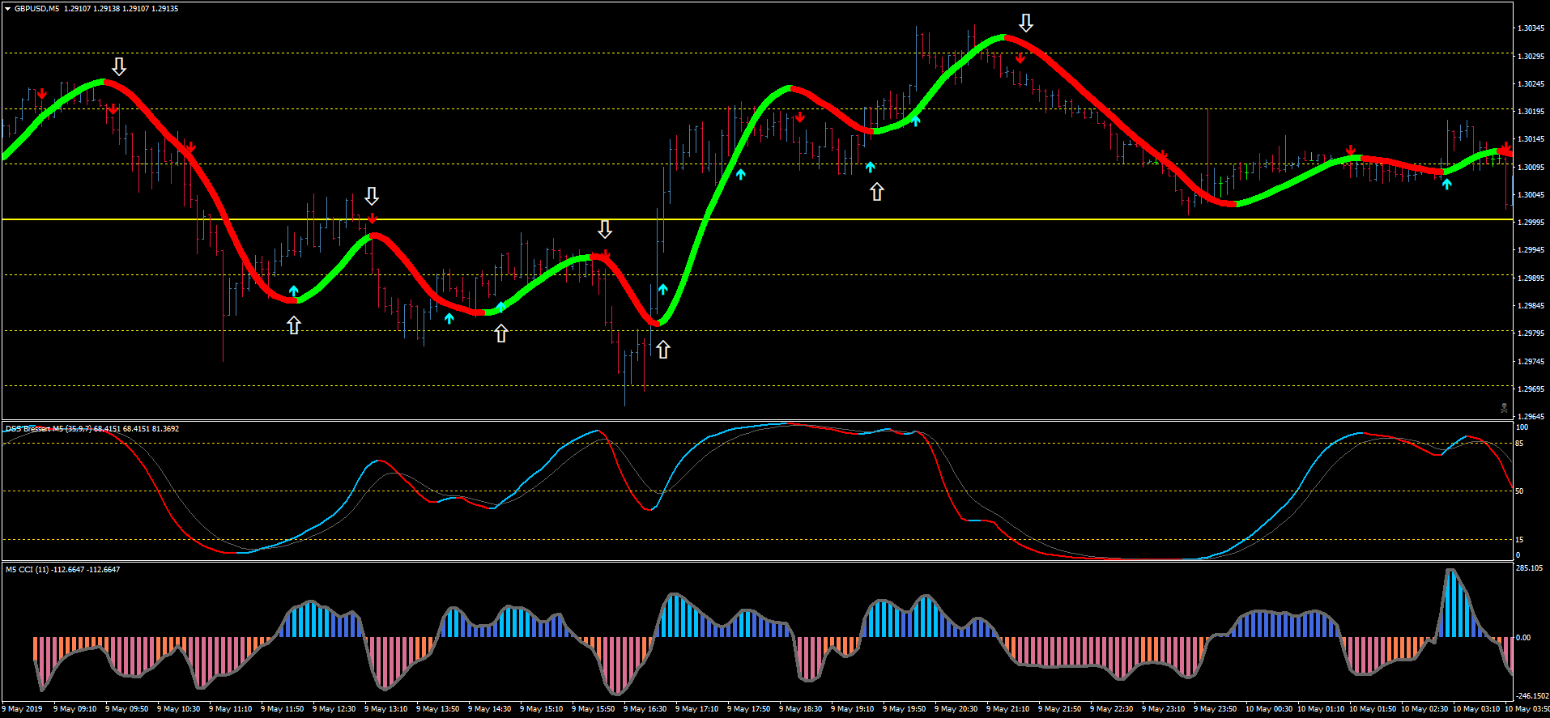Click the 9 May 09:50 time label
The image size is (1550, 718).
coord(126,709)
